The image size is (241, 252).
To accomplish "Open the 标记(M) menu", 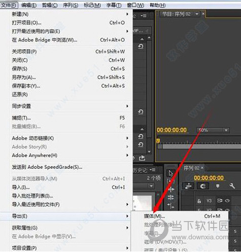I will point(92,5).
